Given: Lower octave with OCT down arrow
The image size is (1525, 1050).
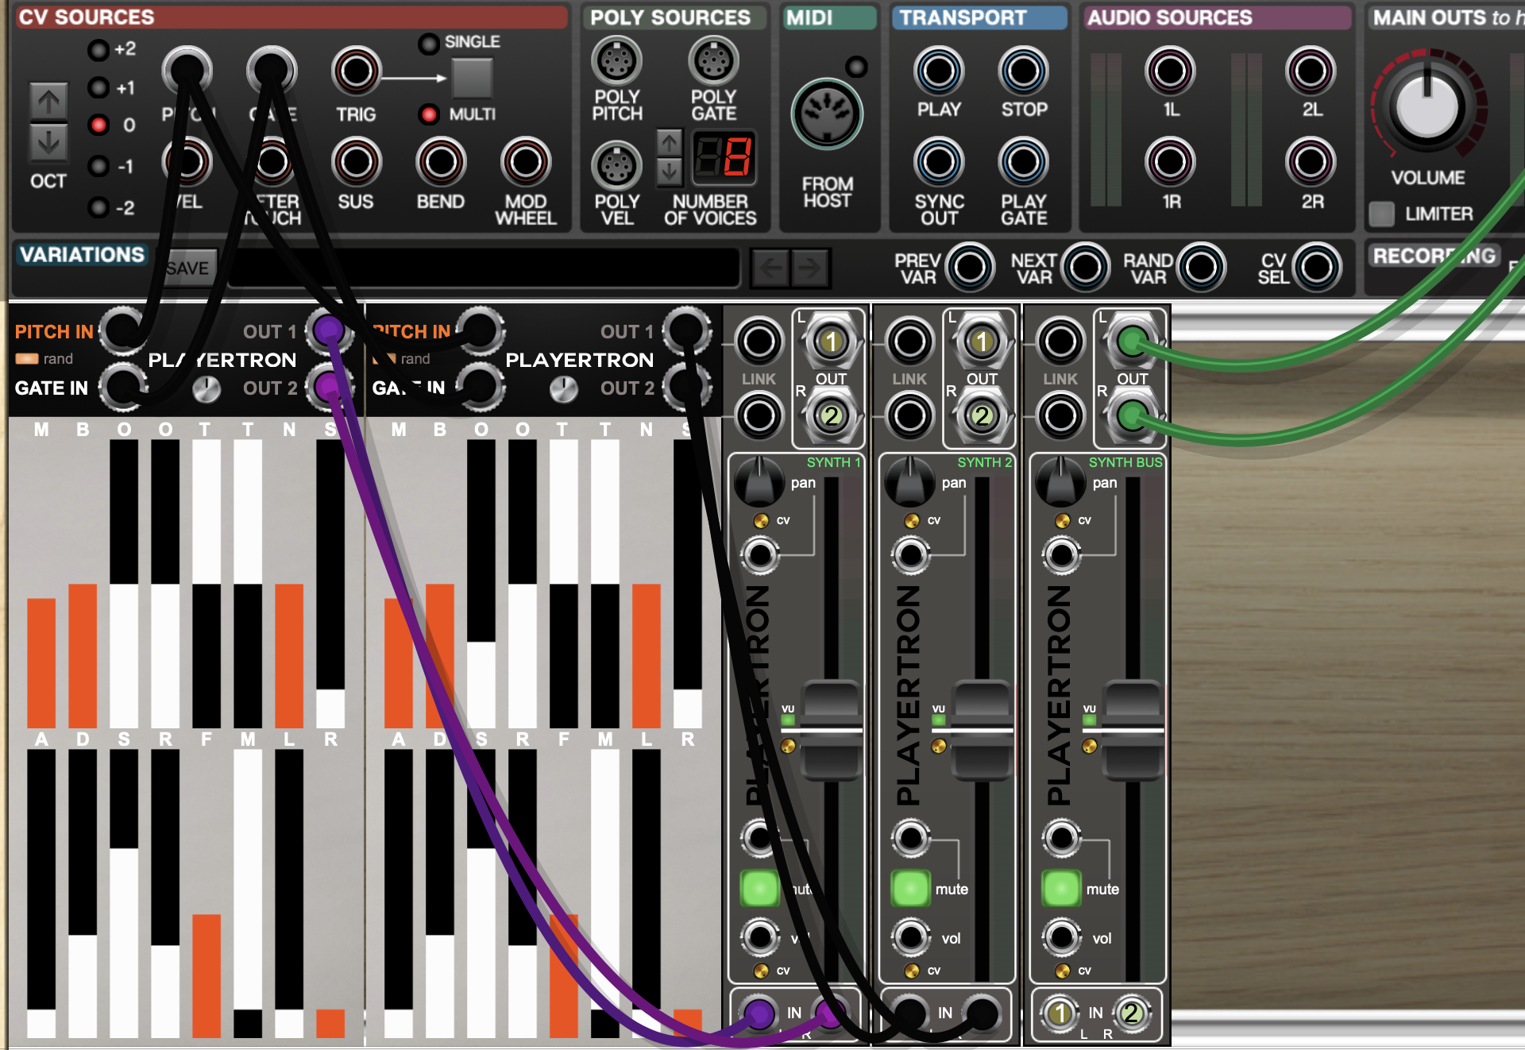Looking at the screenshot, I should click(48, 143).
